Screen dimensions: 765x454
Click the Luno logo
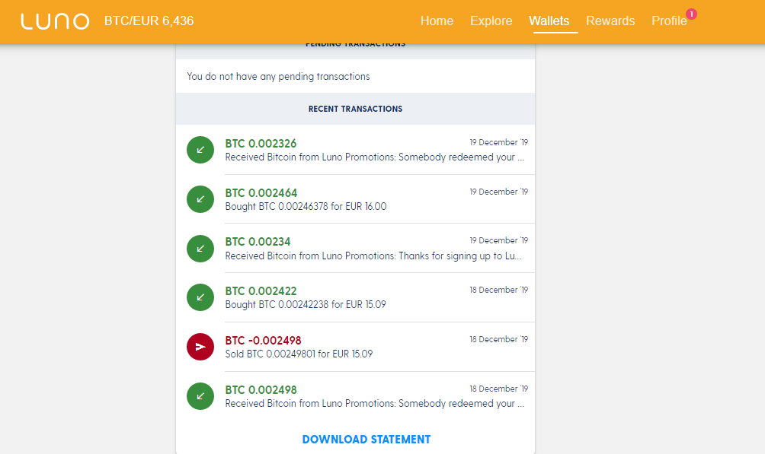(x=55, y=21)
